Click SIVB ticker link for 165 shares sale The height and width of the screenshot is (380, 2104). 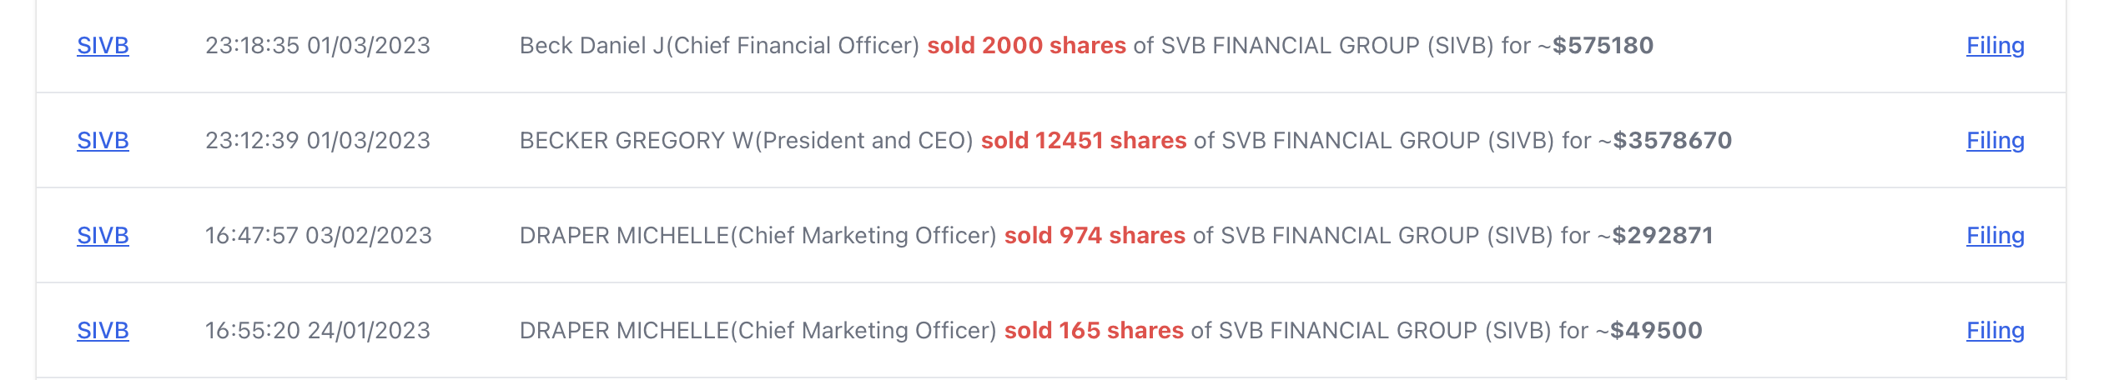click(103, 331)
